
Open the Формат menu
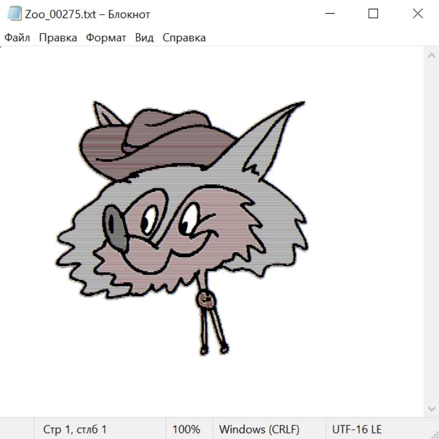(106, 38)
